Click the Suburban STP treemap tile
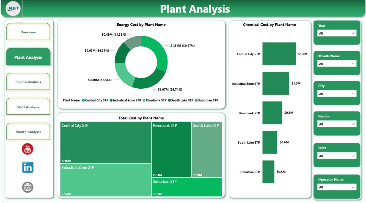Image resolution: width=366 pixels, height=203 pixels. pos(187,187)
